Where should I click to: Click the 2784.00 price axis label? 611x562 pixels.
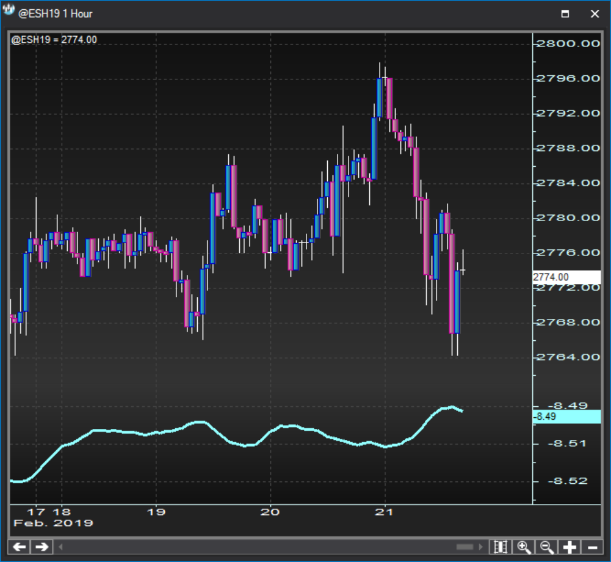click(x=568, y=183)
